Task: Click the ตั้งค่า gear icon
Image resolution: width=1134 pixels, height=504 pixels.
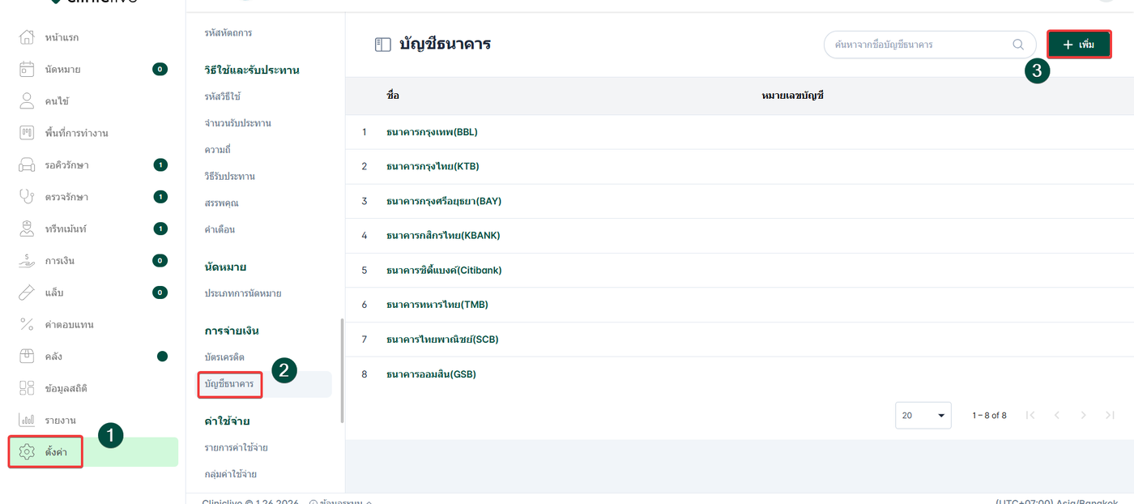Action: 27,451
